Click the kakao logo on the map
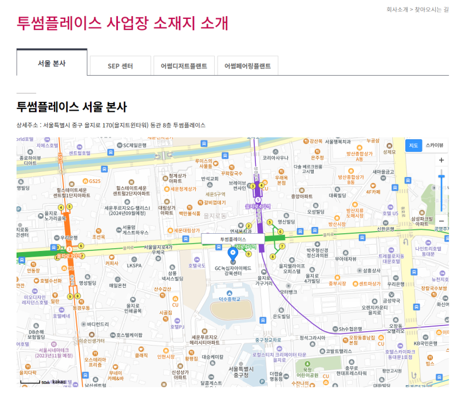 59,382
